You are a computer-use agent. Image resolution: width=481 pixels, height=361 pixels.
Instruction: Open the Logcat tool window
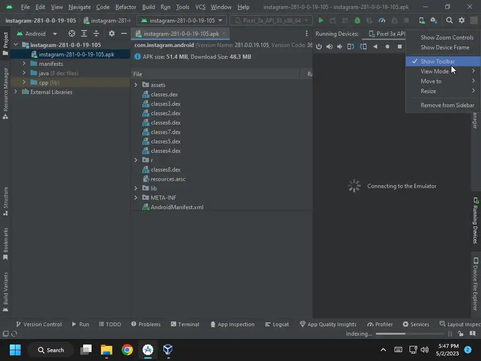coord(277,324)
